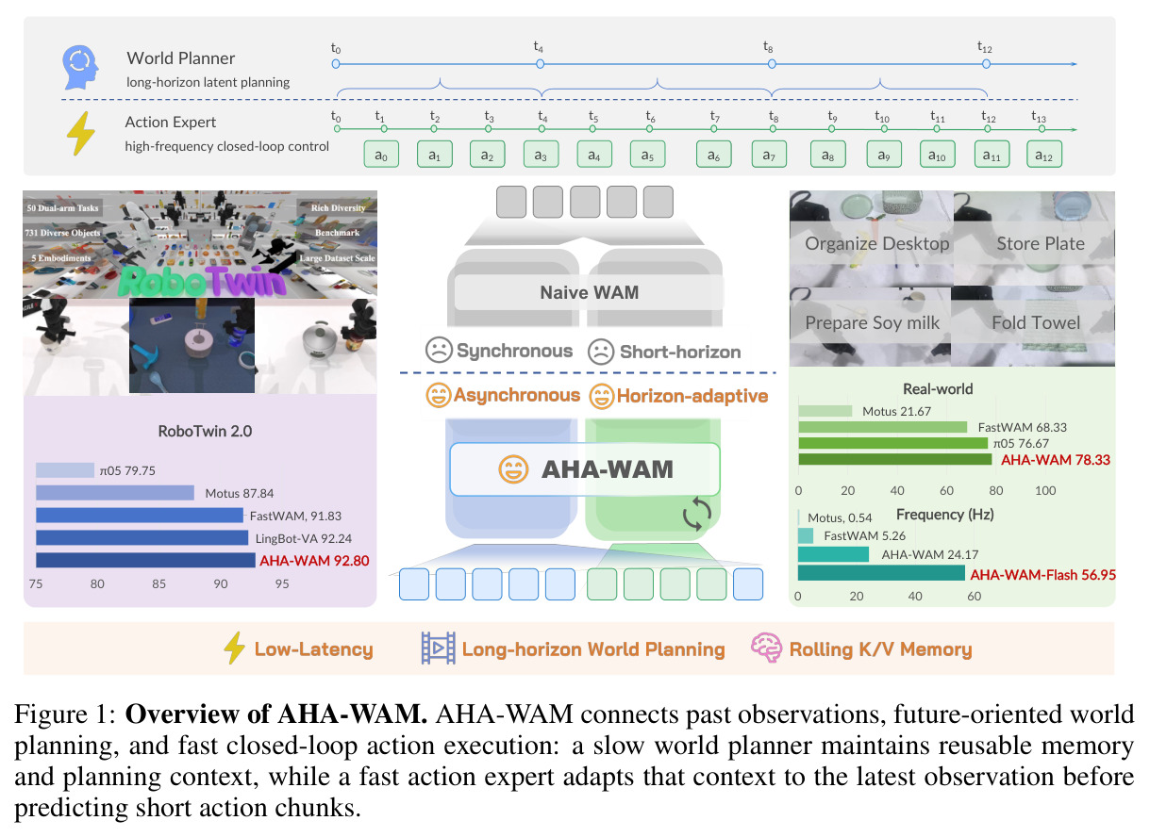The image size is (1150, 837).
Task: Click the Naive WAM label box
Action: click(588, 292)
